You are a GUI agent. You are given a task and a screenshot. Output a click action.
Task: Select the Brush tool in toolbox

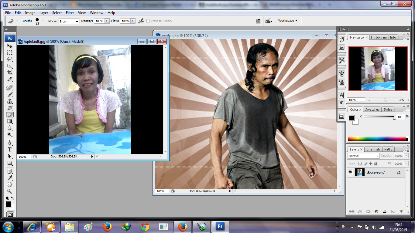click(x=10, y=95)
